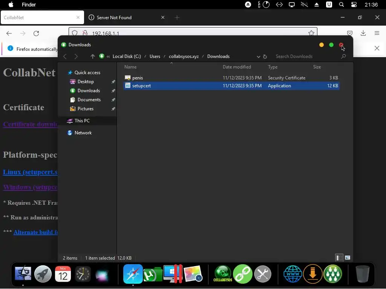Open the Apple menu icon
Screen dimensions: 386x289
(11, 5)
